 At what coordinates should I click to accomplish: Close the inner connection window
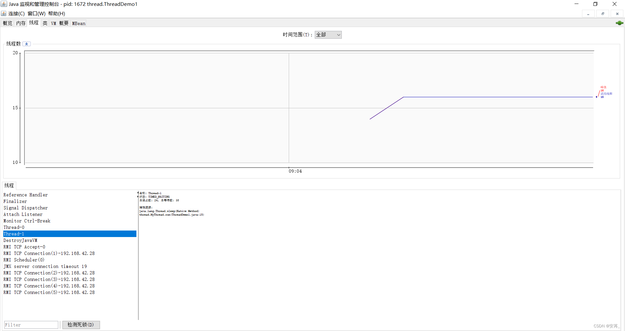(617, 14)
